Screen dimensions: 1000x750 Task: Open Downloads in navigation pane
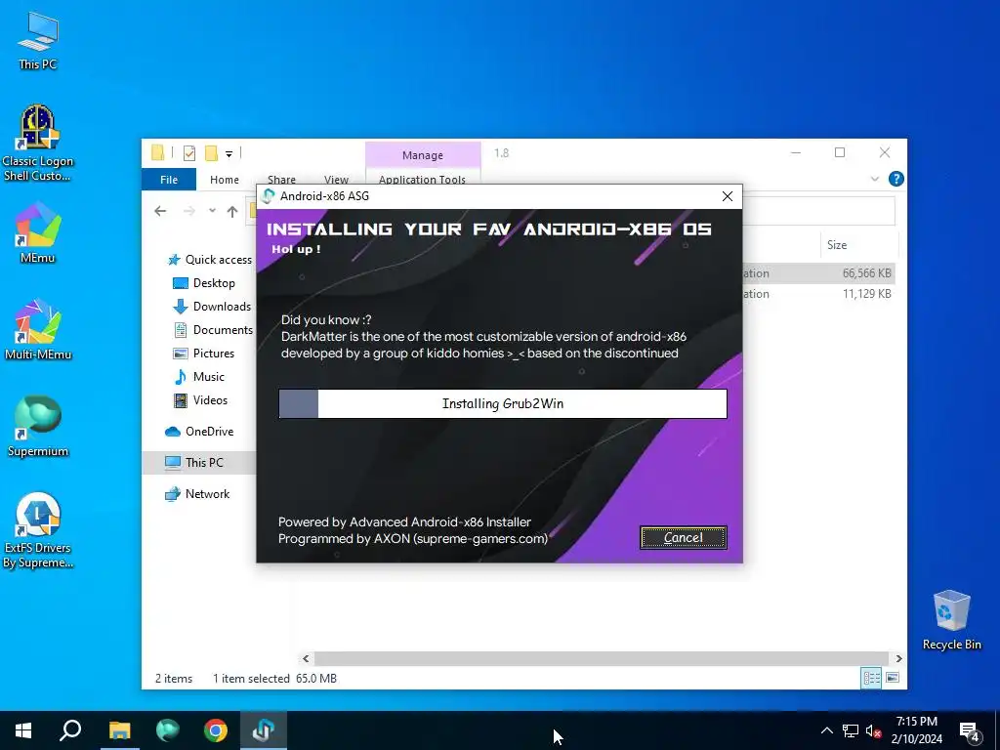(x=212, y=307)
